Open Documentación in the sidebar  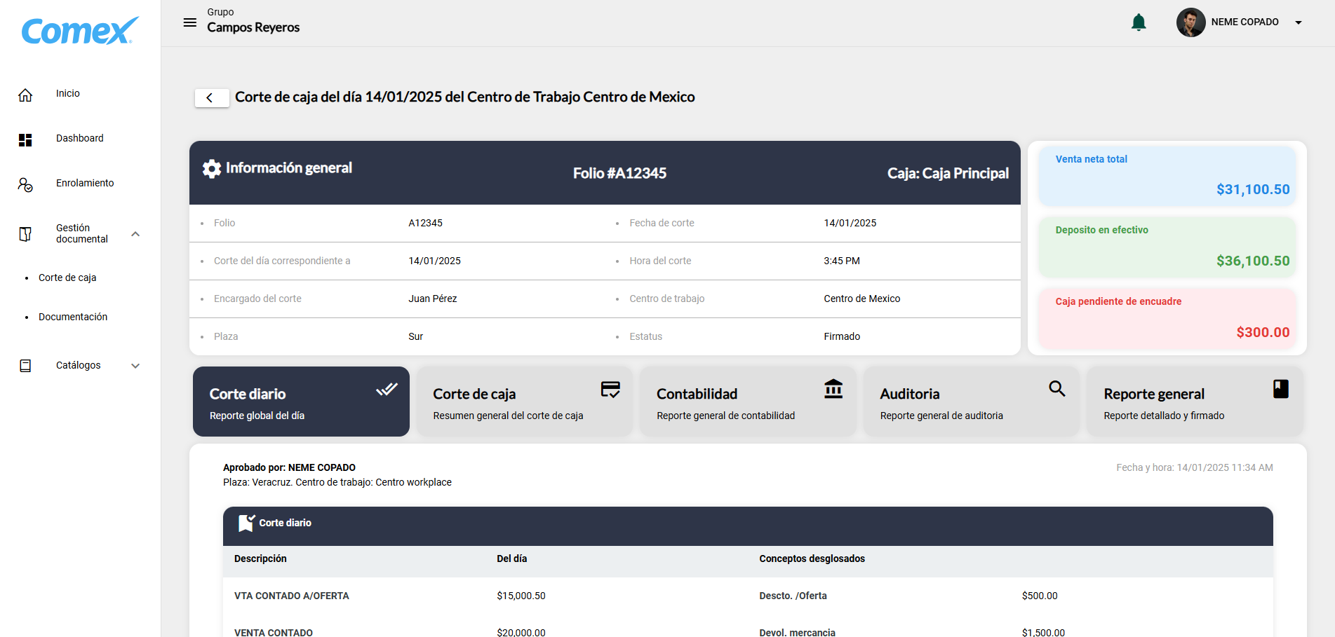pos(73,317)
